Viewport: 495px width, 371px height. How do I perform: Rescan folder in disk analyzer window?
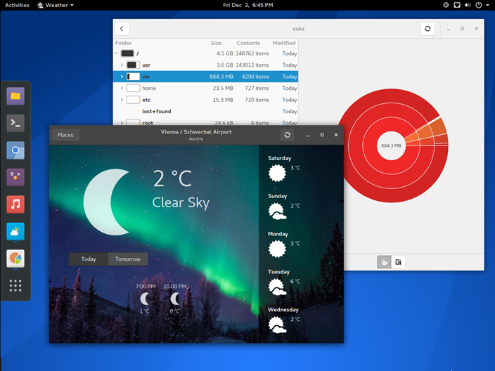(x=427, y=29)
